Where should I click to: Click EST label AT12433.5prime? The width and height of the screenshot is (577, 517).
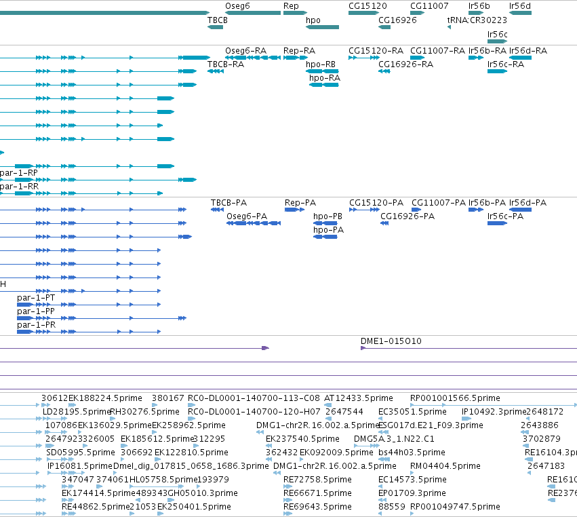click(x=359, y=398)
